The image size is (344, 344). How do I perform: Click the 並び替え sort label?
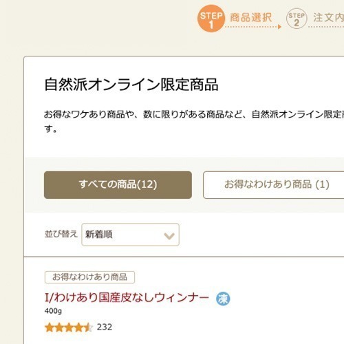(x=61, y=234)
